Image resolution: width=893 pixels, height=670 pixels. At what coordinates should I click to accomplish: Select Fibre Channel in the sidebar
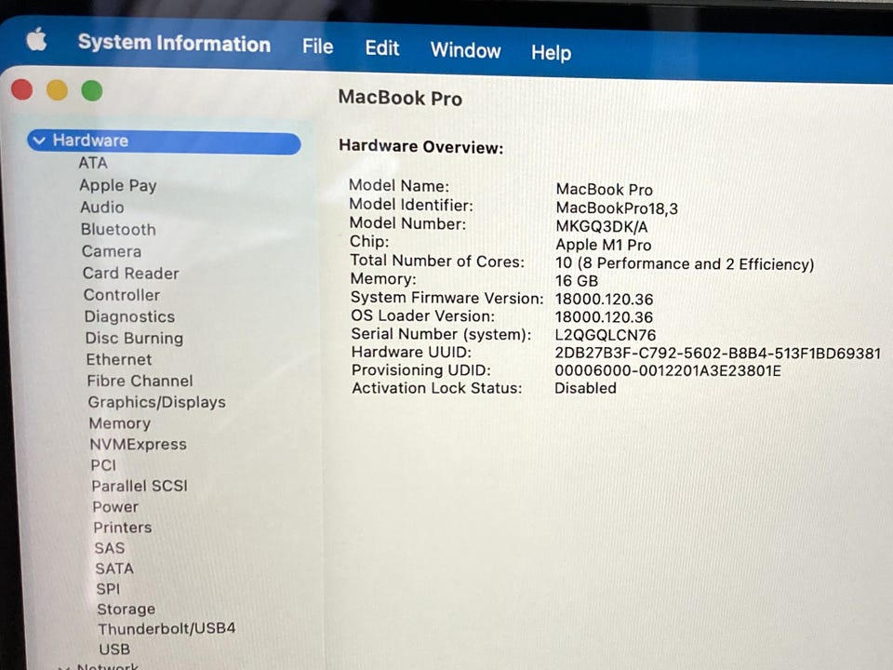[x=140, y=381]
